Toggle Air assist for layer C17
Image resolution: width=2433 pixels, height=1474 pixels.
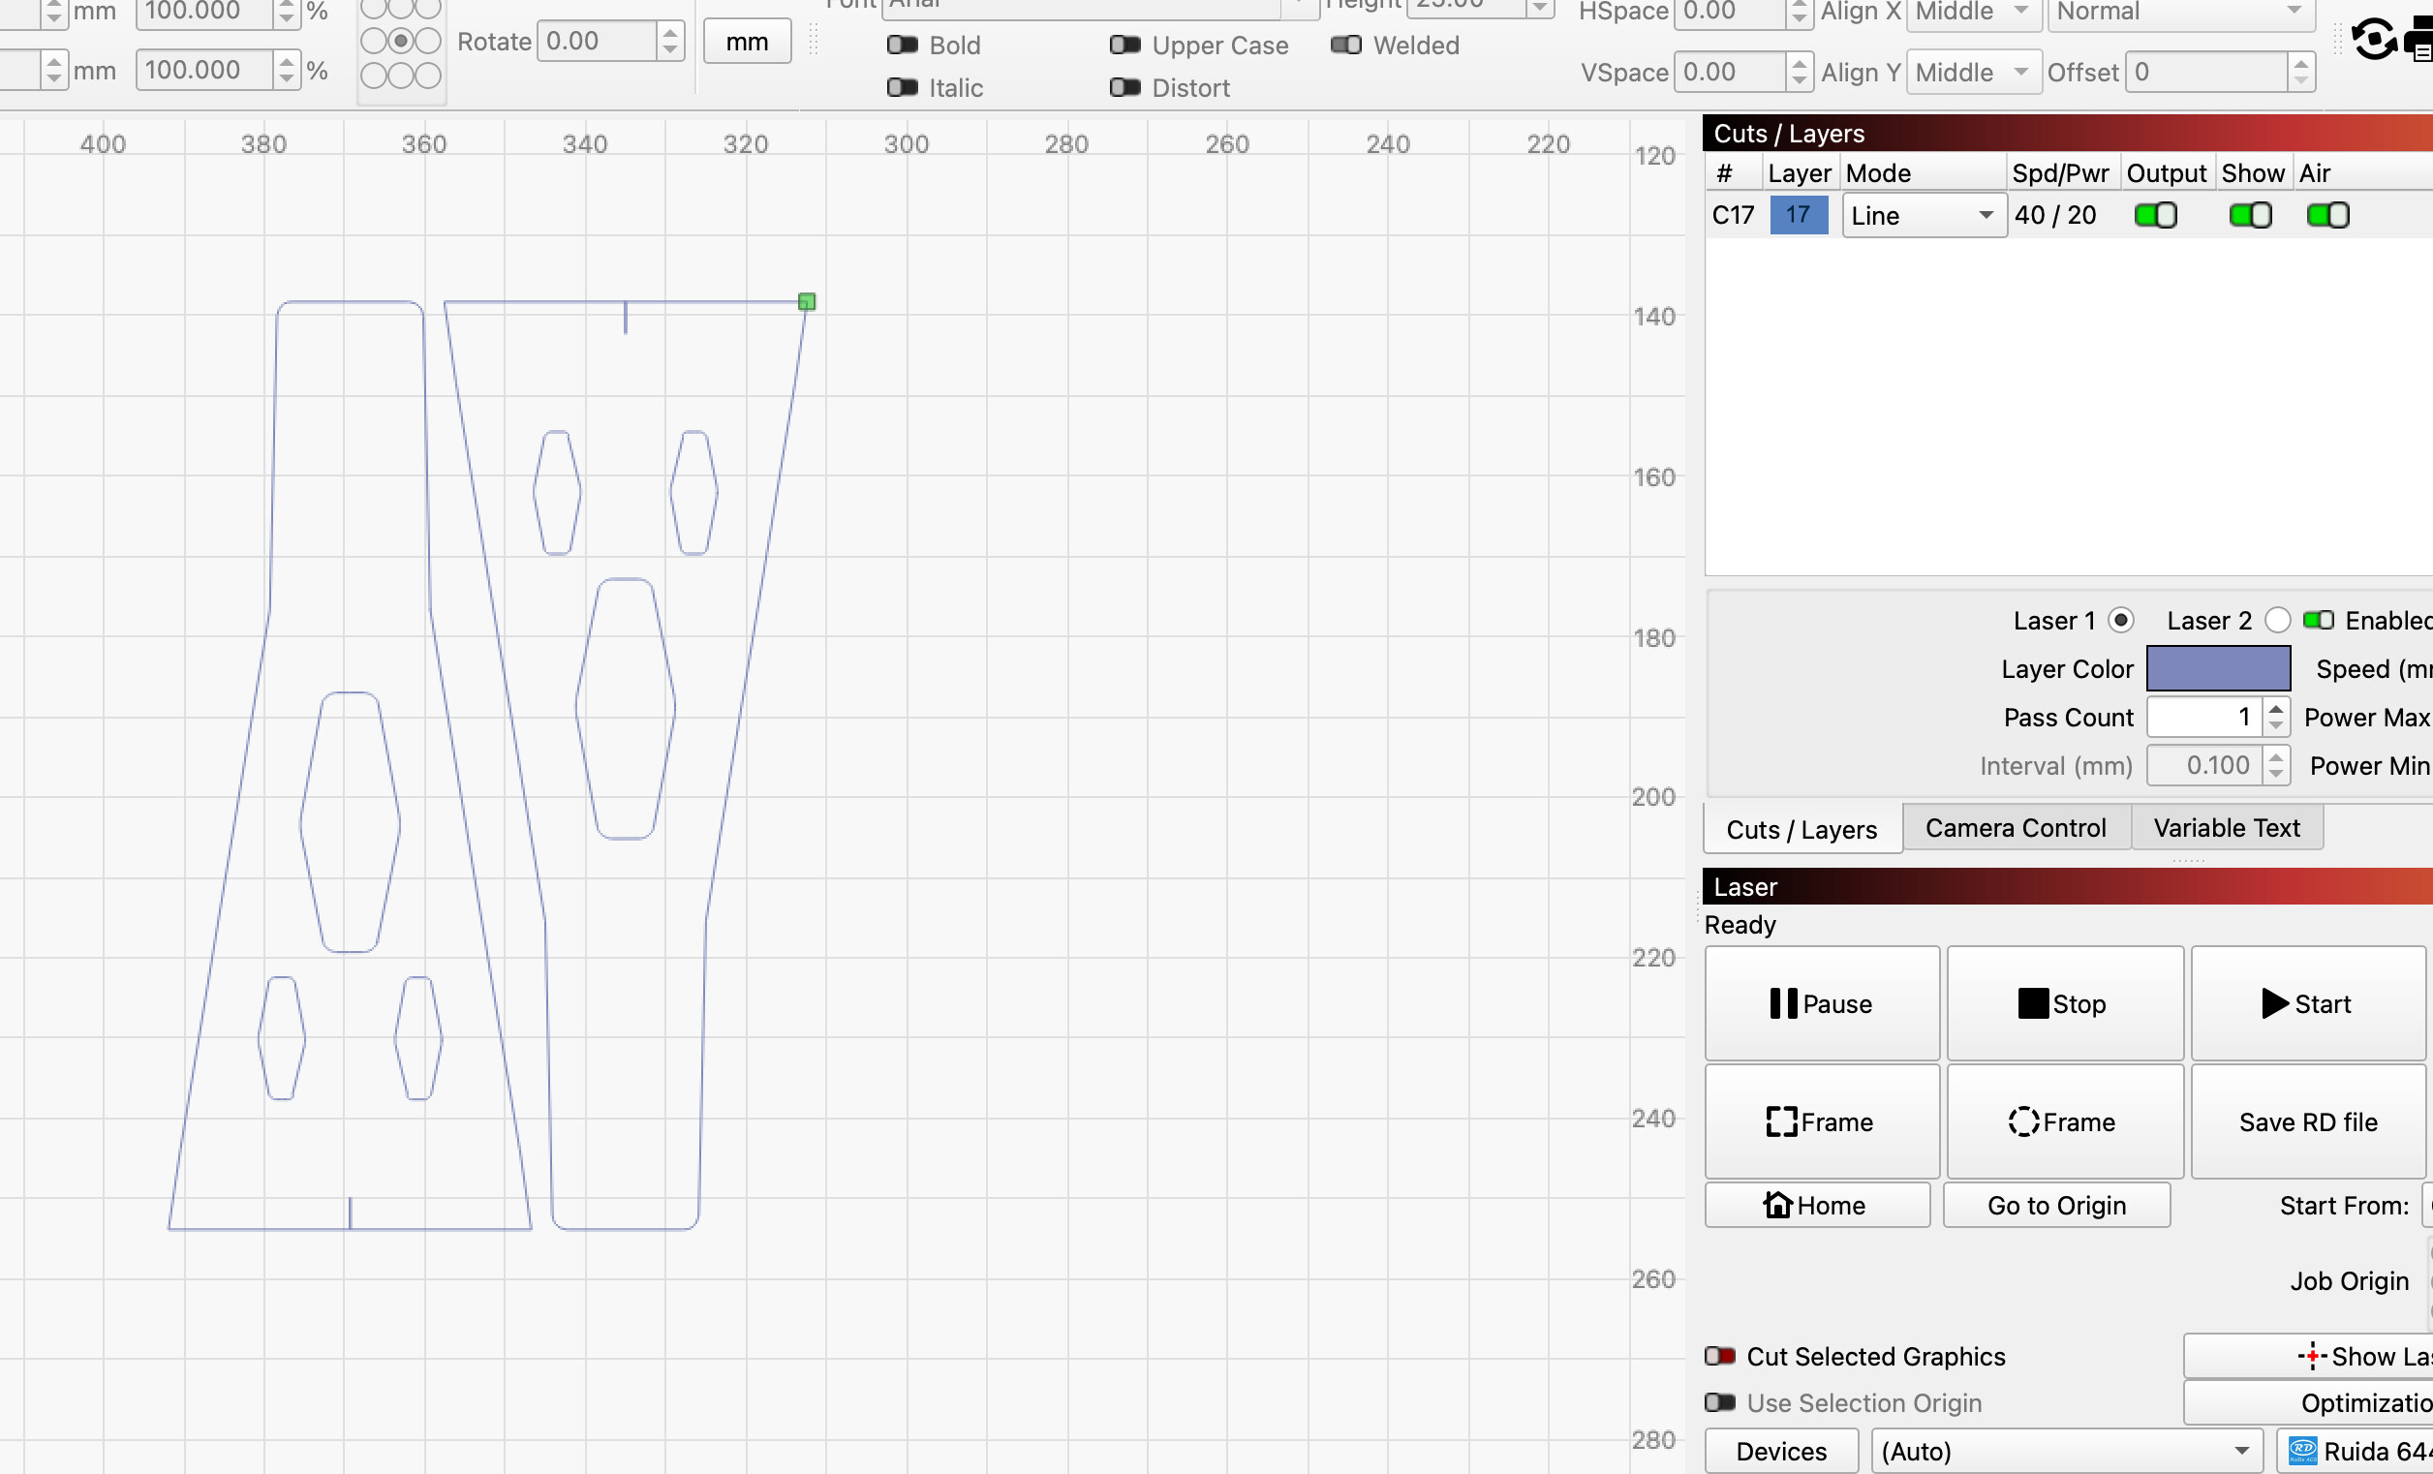pos(2327,215)
